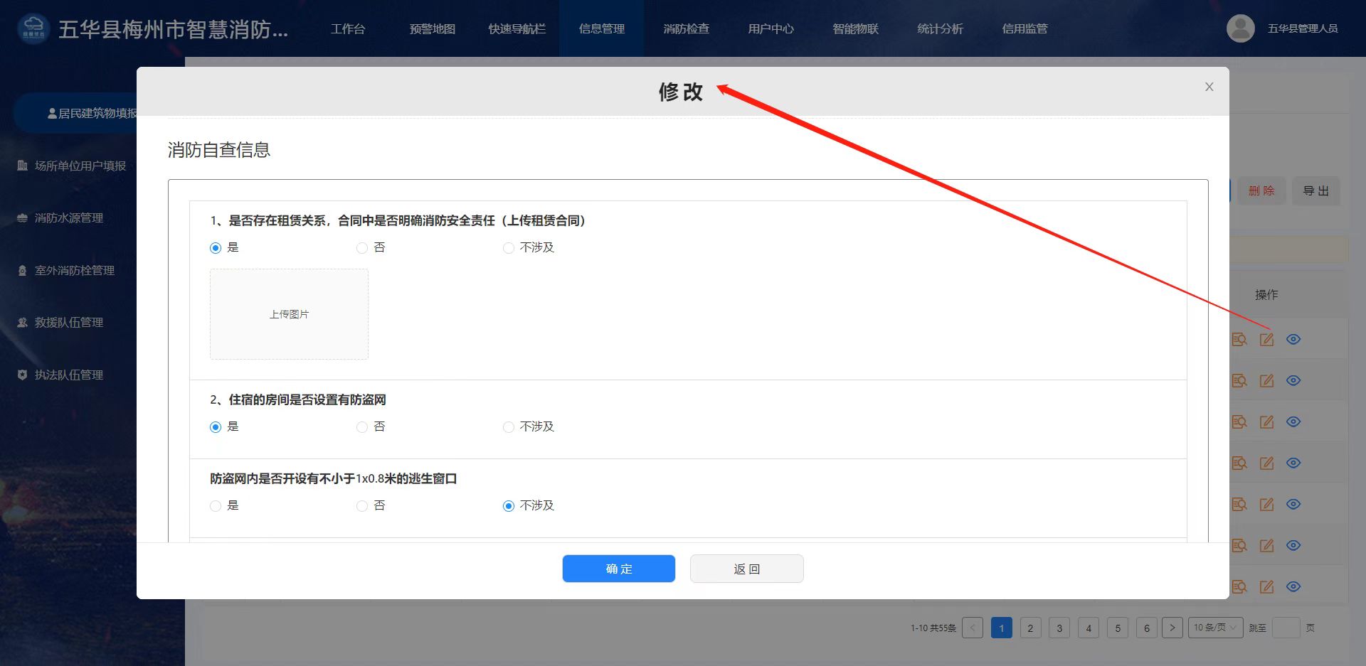Select 否 for question 2 防盗网

(x=362, y=427)
